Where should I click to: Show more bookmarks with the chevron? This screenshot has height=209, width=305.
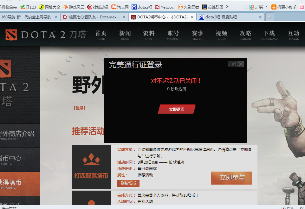tap(228, 7)
